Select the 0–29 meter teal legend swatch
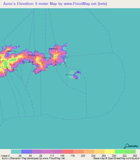The image size is (140, 160). 16,152
